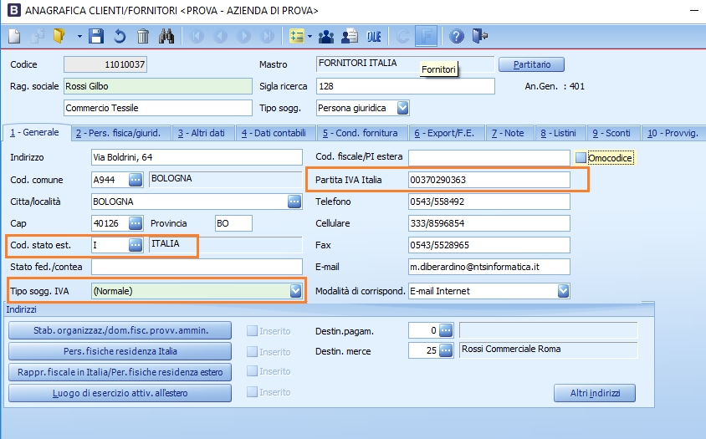Image resolution: width=706 pixels, height=439 pixels.
Task: Toggle Inserito checkbox beside Stab. organizzaz. button
Action: [x=252, y=331]
